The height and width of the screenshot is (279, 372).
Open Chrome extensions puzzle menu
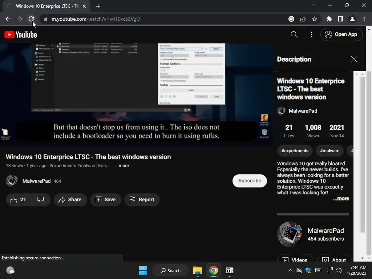(329, 19)
